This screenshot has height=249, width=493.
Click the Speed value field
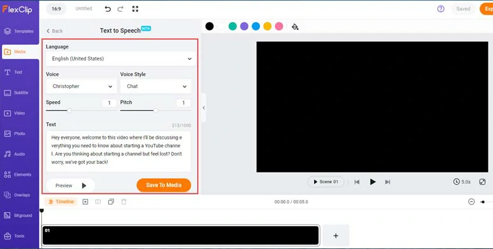click(110, 103)
